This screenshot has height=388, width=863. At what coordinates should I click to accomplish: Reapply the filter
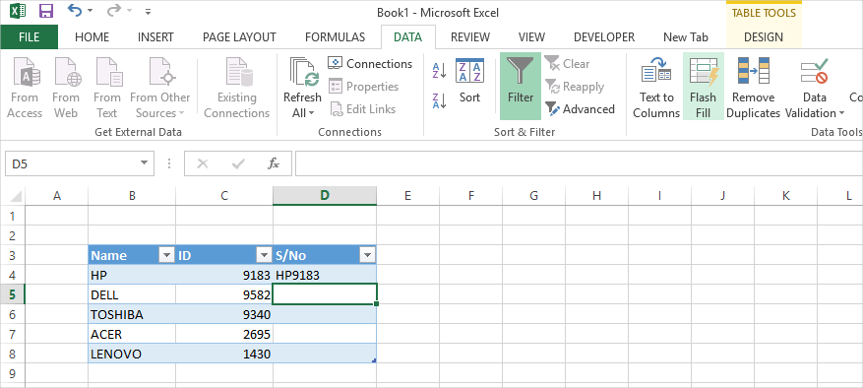coord(574,87)
